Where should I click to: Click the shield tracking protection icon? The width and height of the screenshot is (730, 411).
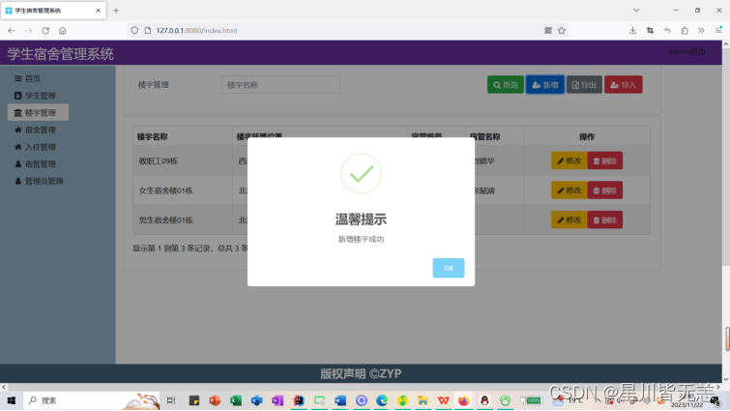(134, 31)
